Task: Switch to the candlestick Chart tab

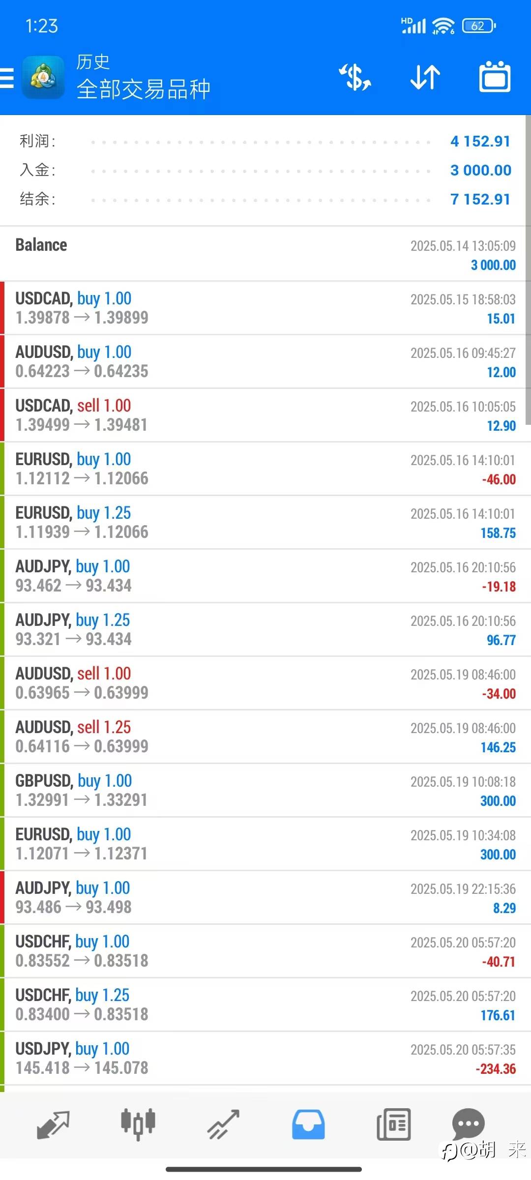Action: click(x=138, y=1125)
